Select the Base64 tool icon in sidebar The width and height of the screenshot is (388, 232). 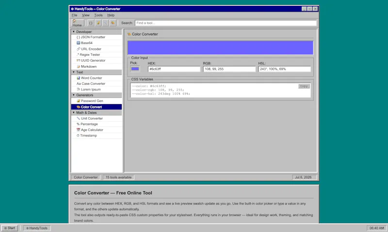click(78, 43)
